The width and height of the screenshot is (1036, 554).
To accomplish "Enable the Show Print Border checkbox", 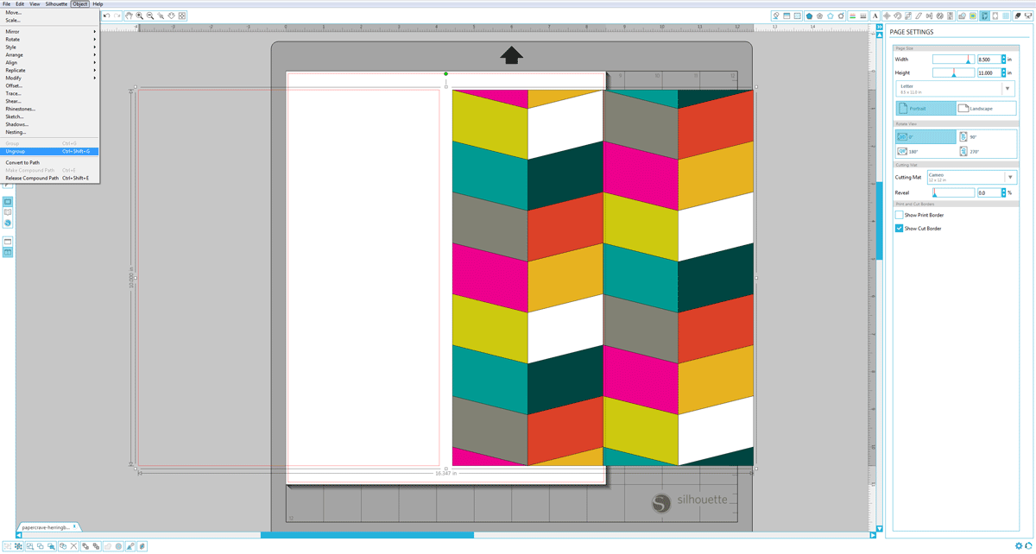I will click(899, 215).
